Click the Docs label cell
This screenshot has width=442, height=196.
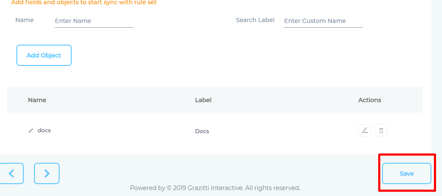pos(202,131)
